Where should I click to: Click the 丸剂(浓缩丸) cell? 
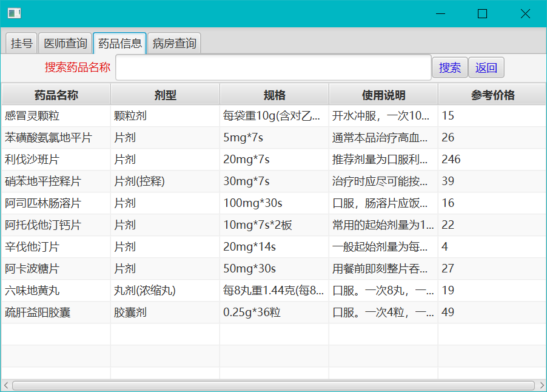pyautogui.click(x=165, y=291)
